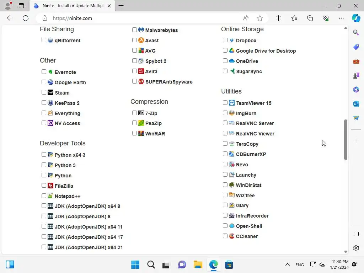Click the SUPERAntiSpyware icon
Image resolution: width=364 pixels, height=273 pixels.
[x=141, y=81]
